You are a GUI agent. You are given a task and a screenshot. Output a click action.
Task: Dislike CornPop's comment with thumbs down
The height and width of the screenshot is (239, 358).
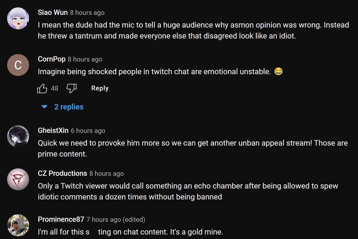71,88
